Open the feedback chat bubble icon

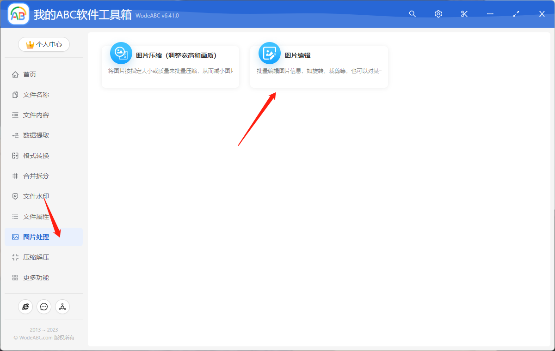44,306
